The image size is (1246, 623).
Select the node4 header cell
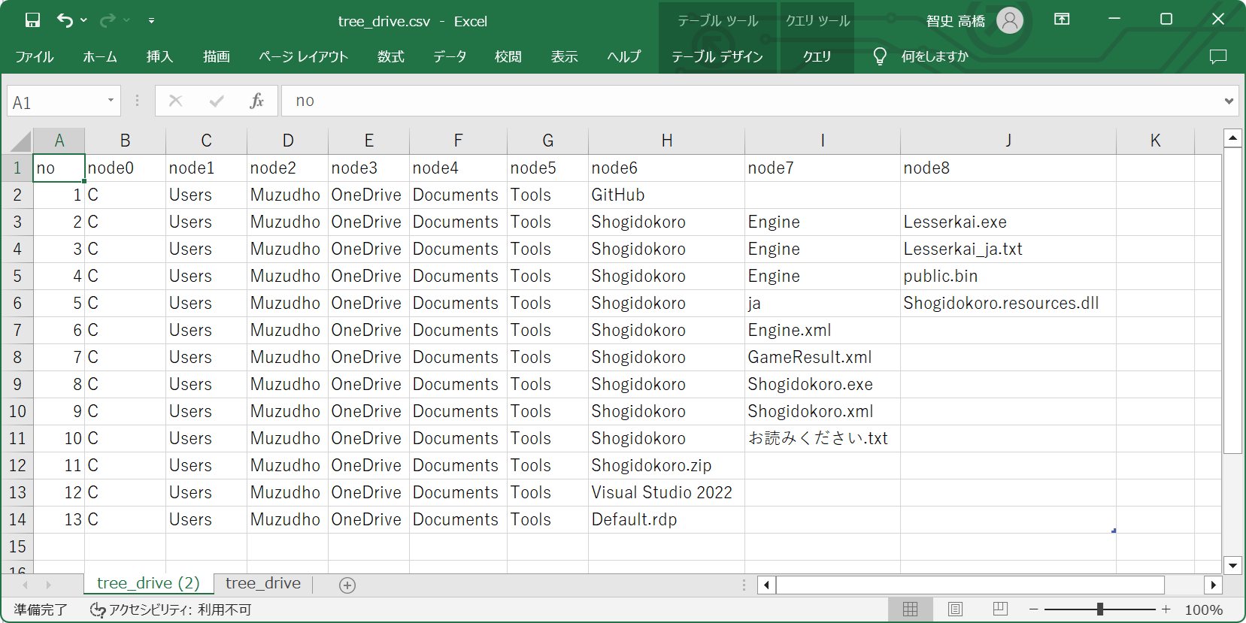pos(458,168)
